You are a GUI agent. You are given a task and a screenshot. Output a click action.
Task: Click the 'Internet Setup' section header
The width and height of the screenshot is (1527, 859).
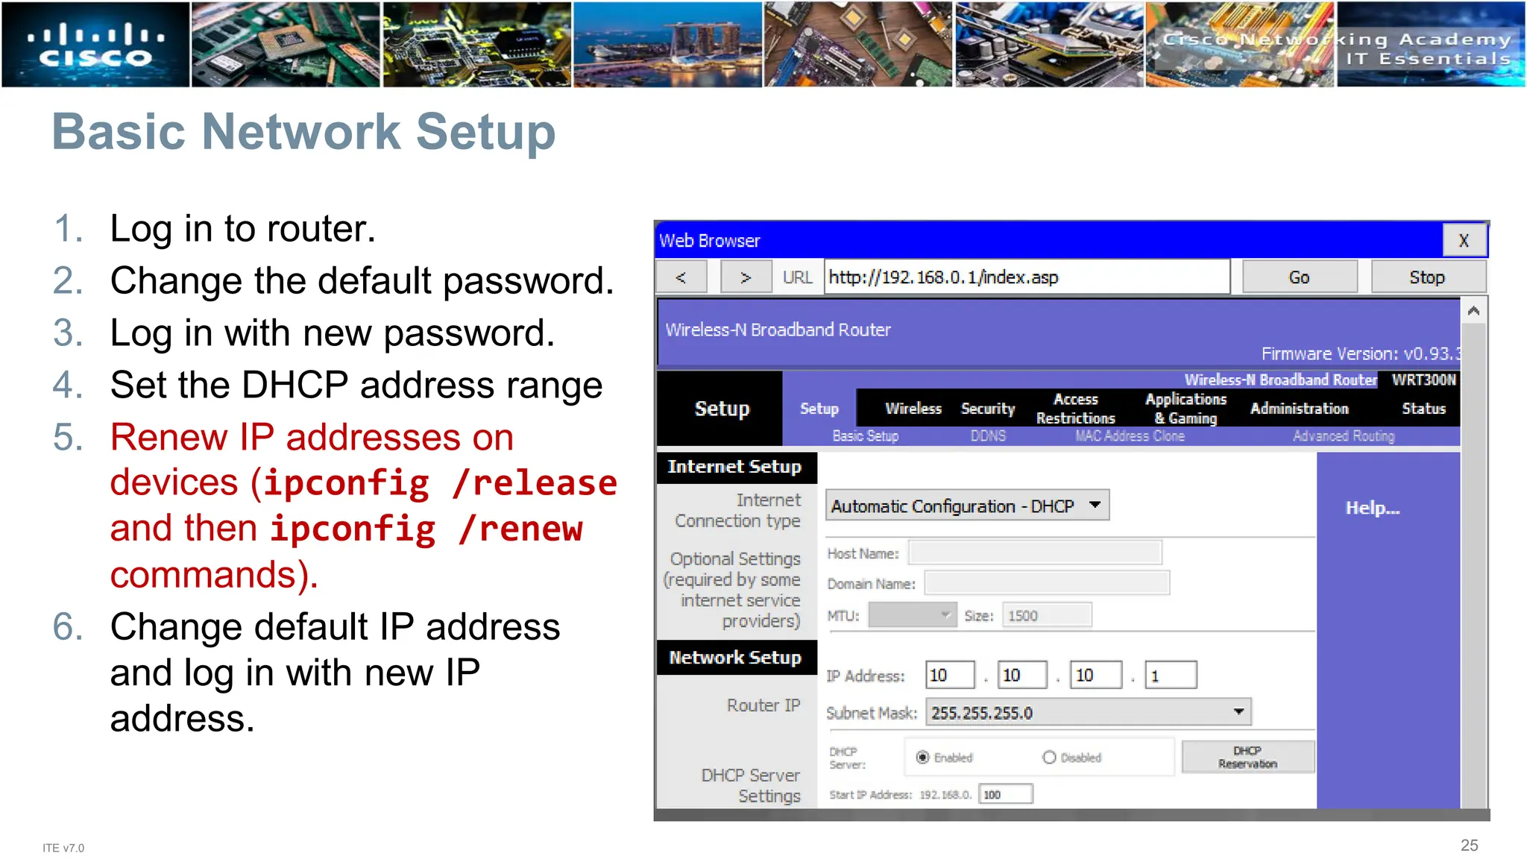tap(736, 467)
